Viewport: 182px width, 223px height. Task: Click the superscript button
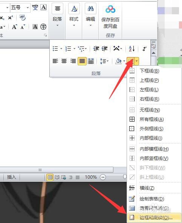click(11, 18)
